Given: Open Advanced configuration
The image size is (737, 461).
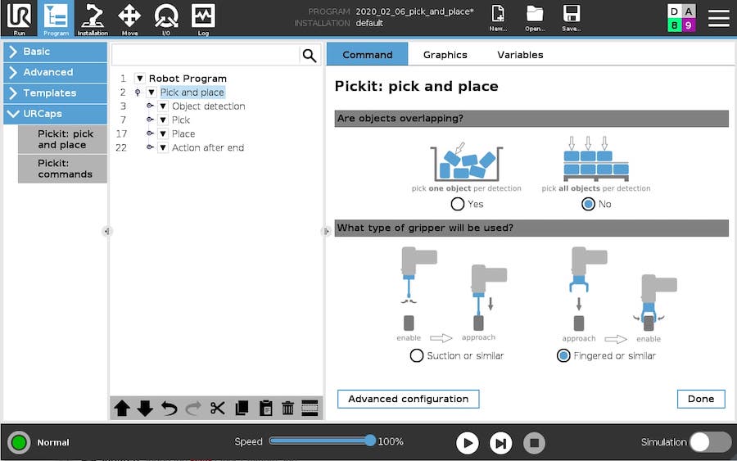Looking at the screenshot, I should pyautogui.click(x=408, y=399).
